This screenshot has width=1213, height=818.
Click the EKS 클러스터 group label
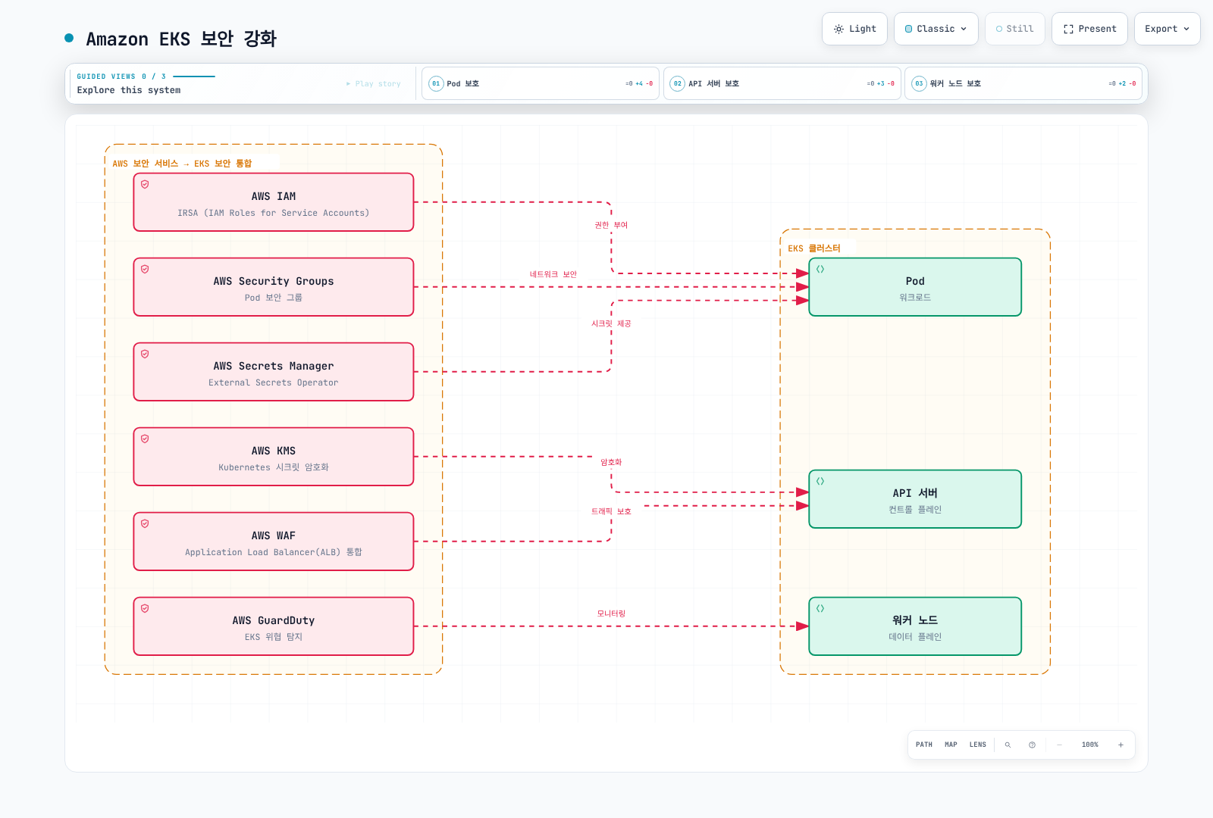point(814,248)
